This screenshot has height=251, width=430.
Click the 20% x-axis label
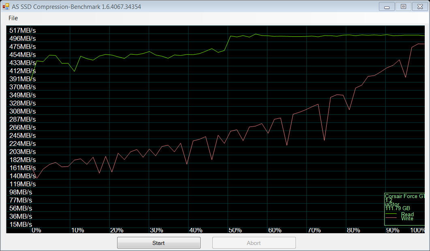click(x=117, y=230)
